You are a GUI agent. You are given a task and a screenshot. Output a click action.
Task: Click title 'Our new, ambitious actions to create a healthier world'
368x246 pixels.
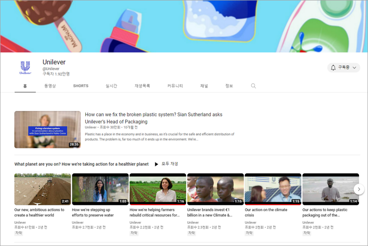pos(39,212)
